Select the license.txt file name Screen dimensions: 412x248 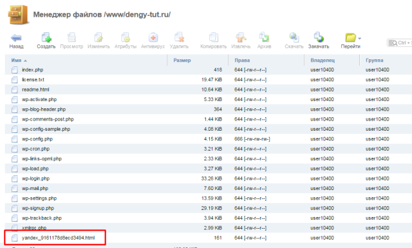[33, 79]
